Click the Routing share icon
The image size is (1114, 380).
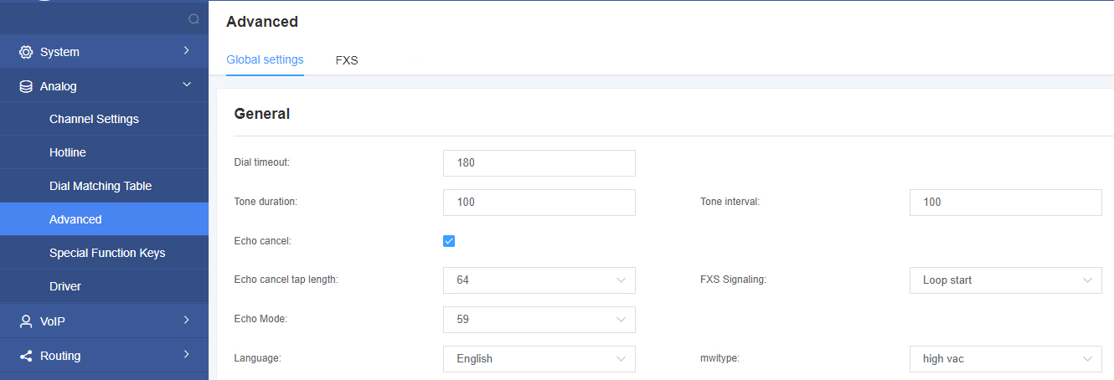26,356
